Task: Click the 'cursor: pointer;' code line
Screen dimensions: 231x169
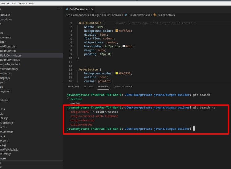Action: (98, 81)
